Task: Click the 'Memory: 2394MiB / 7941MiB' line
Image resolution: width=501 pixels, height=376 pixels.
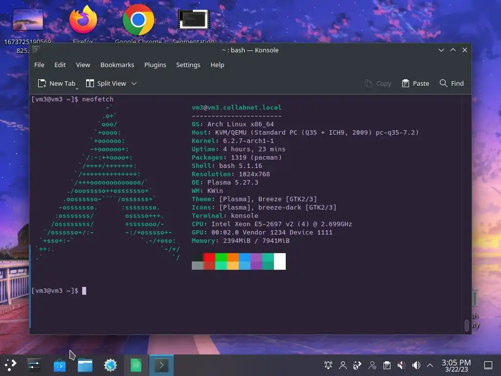Action: coord(241,240)
